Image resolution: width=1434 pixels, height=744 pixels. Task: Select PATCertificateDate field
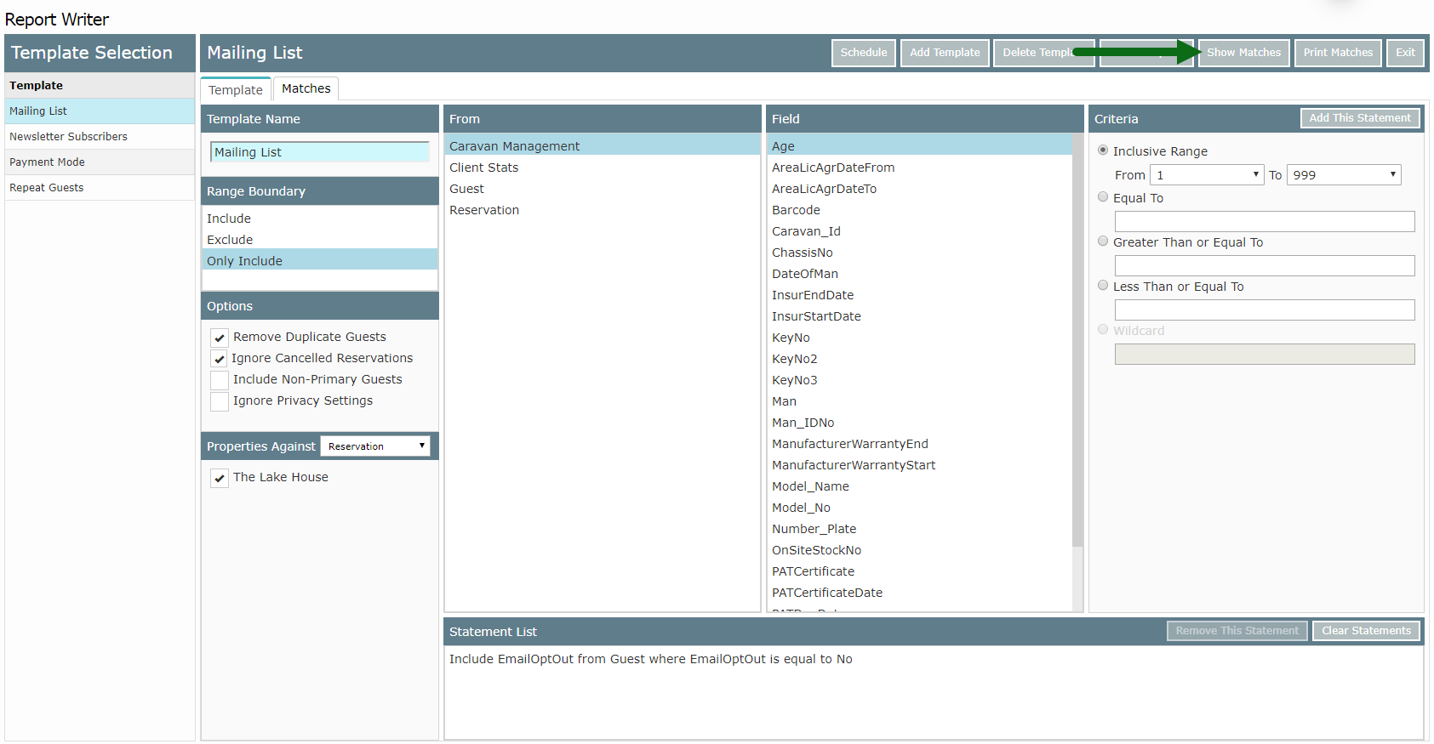tap(919, 593)
